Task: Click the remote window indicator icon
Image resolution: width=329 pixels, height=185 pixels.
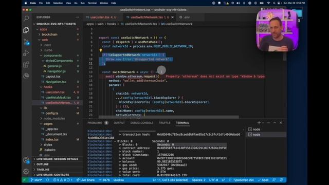Action: [25, 180]
